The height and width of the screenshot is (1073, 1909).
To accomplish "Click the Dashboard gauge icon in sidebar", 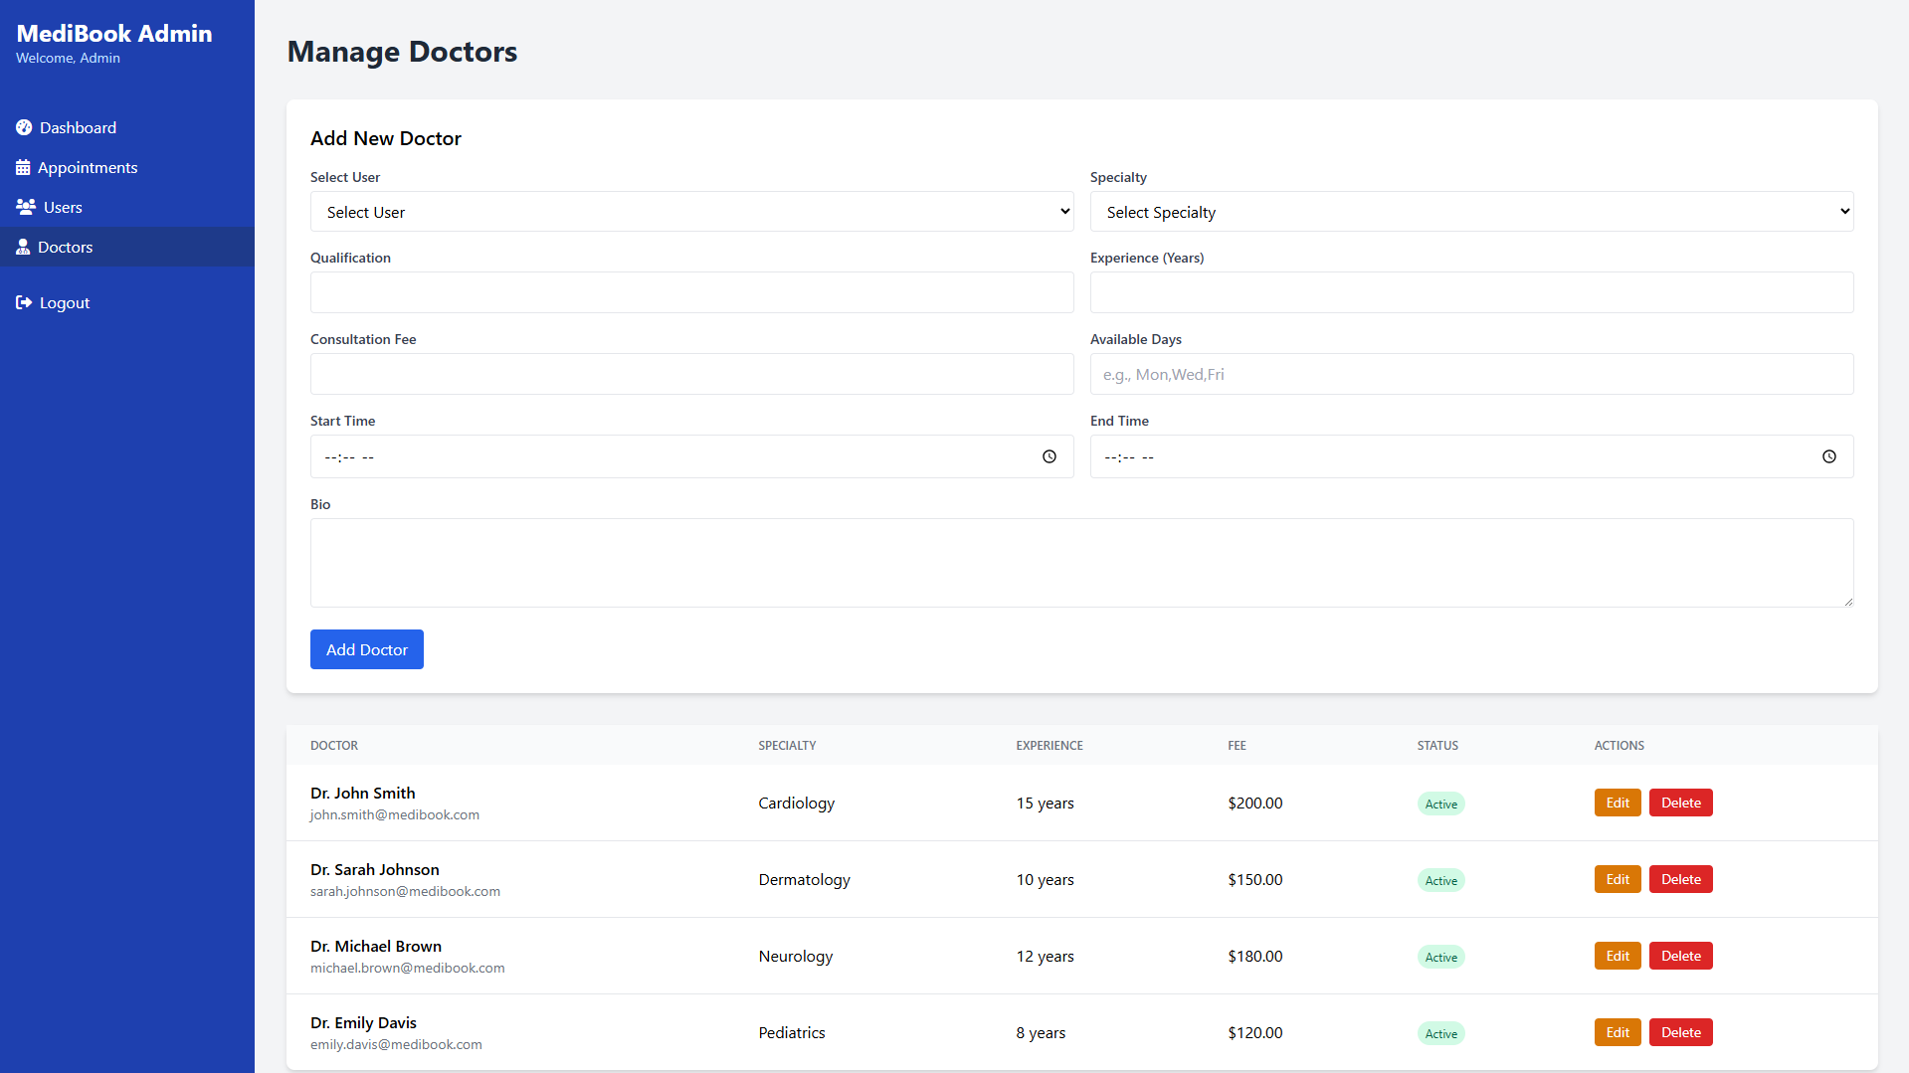I will pos(24,127).
